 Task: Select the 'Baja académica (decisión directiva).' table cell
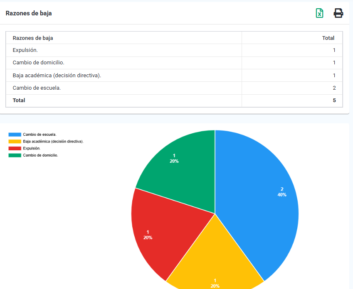tap(57, 76)
